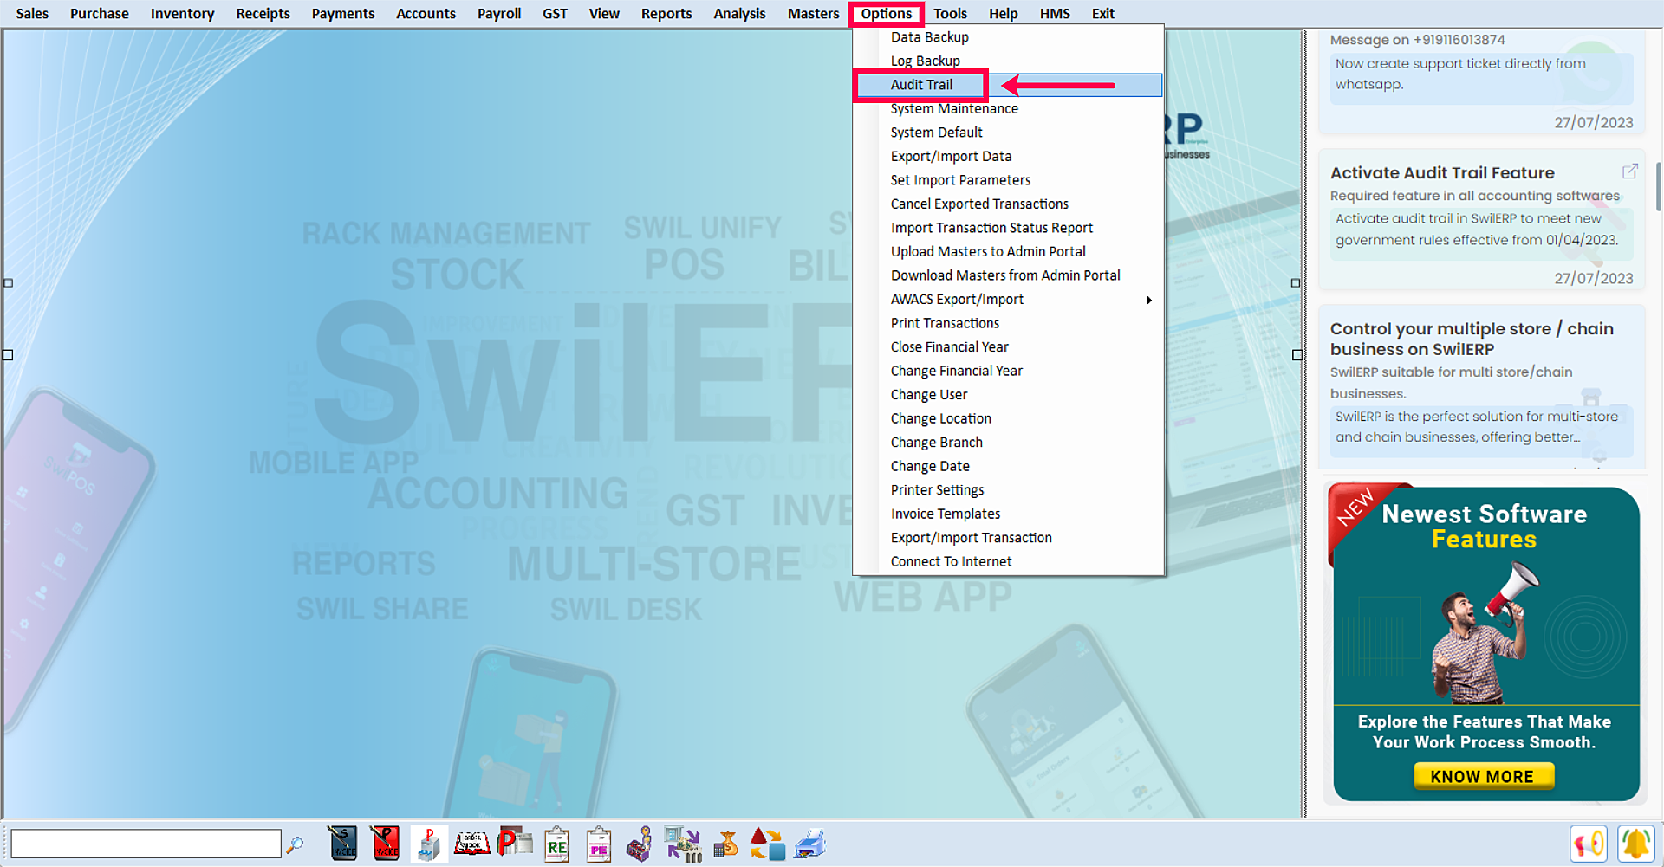Screen dimensions: 1664x867
Task: Open the Sales Invoice (S) toolbar icon
Action: (x=343, y=844)
